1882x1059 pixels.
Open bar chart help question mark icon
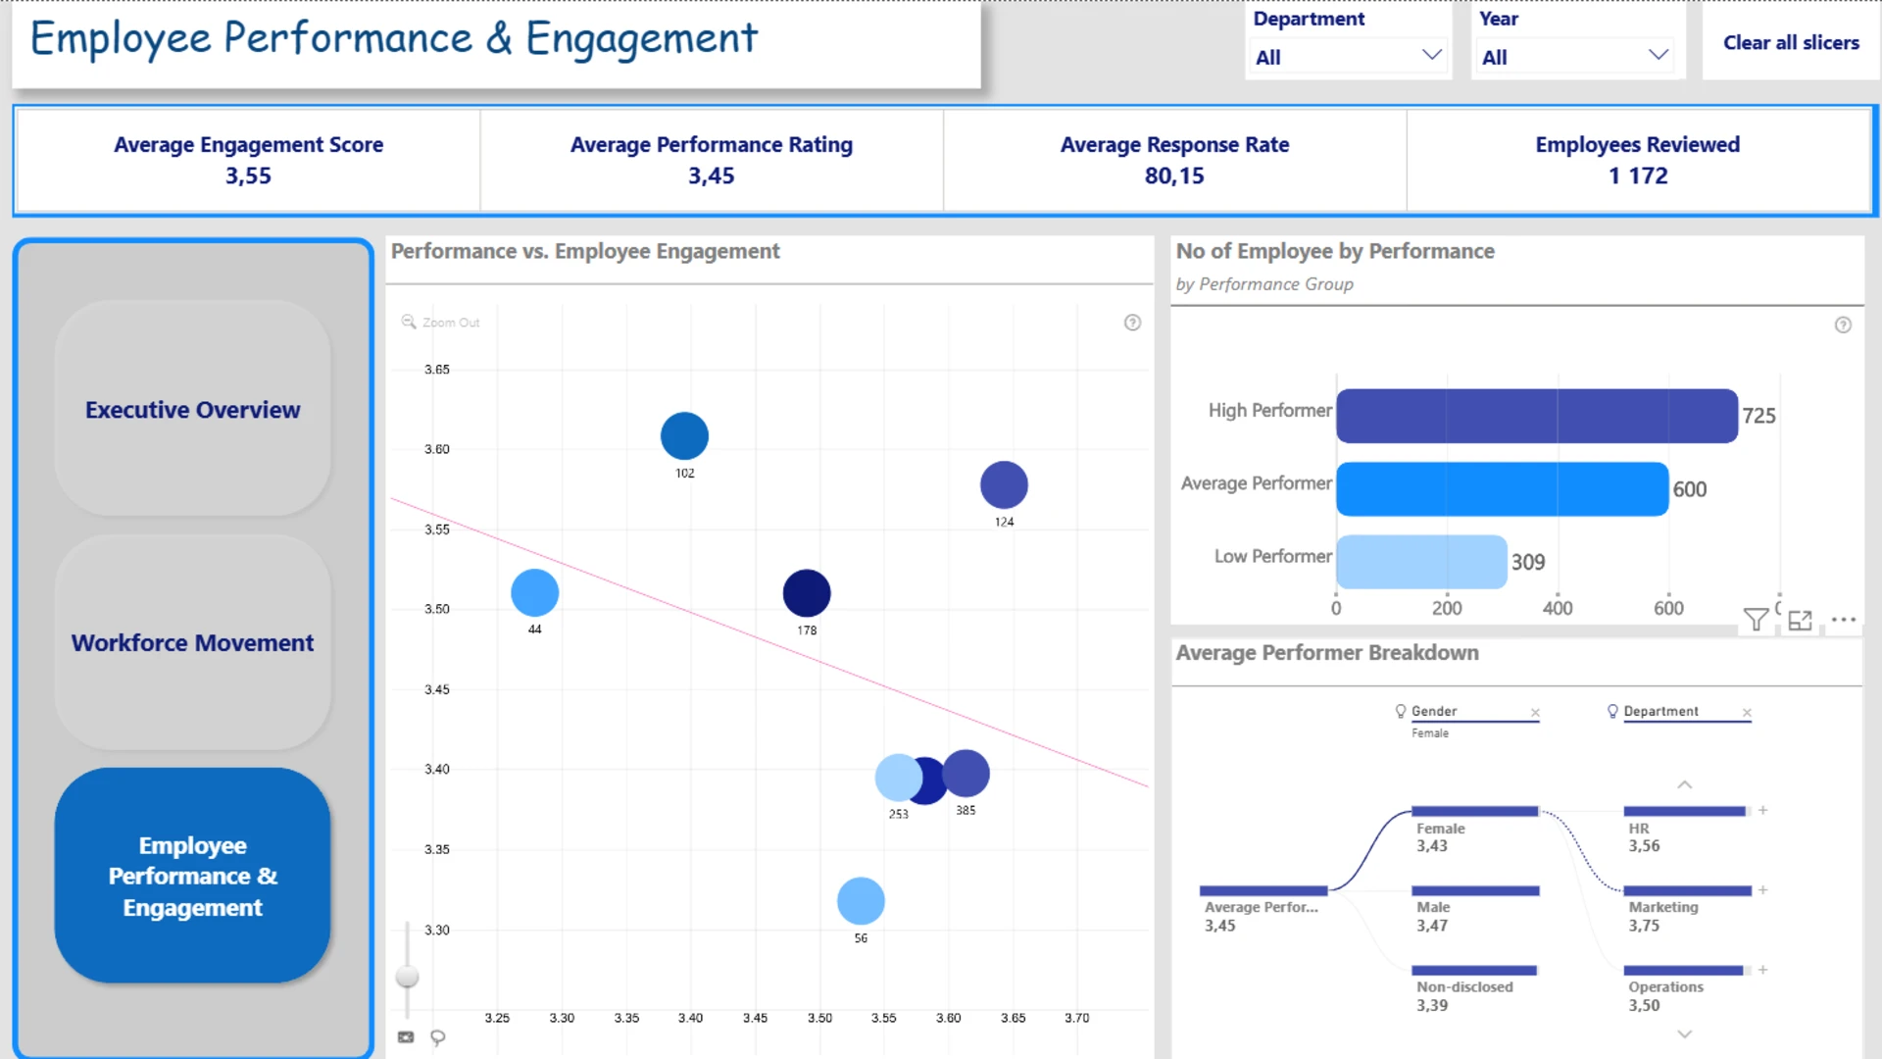tap(1843, 325)
